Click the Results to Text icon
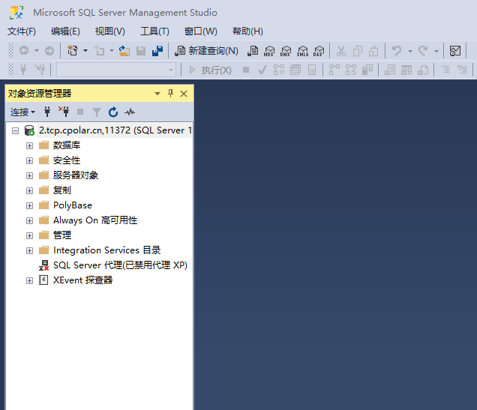This screenshot has height=410, width=477. 390,70
